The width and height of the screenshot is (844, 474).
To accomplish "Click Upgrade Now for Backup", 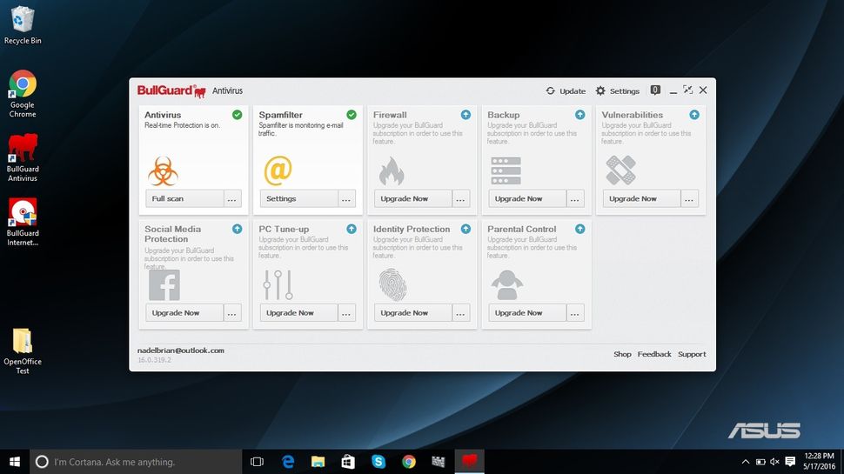I will click(527, 198).
